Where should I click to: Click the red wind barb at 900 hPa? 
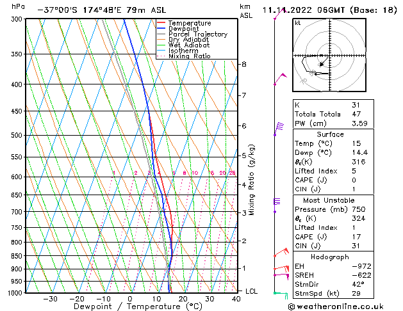(281, 269)
